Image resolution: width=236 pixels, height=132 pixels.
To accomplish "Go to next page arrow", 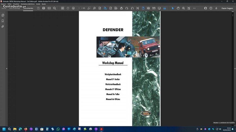I will point(73,8).
